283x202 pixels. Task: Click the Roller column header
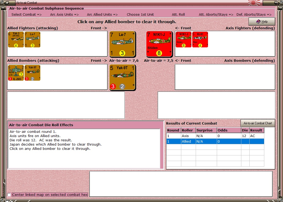click(188, 130)
